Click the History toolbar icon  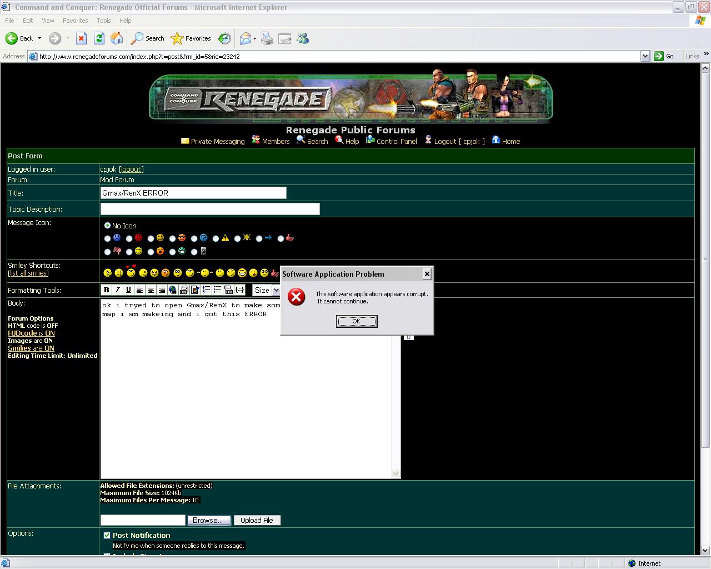224,38
